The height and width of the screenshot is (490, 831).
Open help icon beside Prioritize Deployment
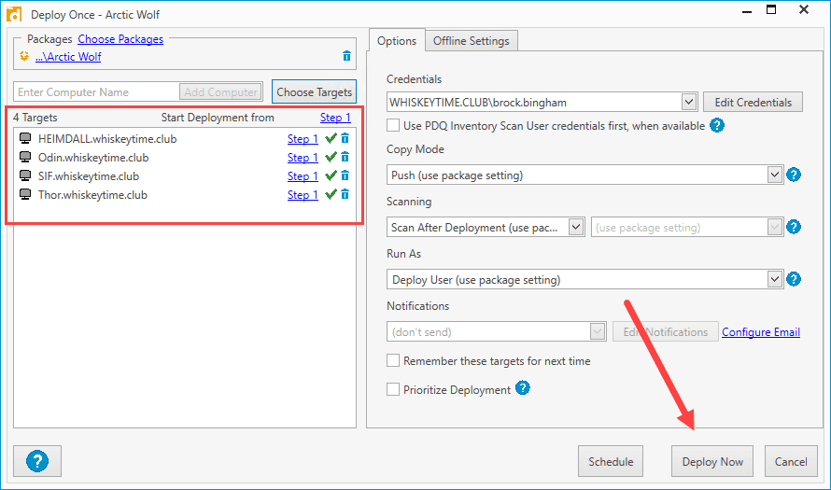(x=523, y=388)
